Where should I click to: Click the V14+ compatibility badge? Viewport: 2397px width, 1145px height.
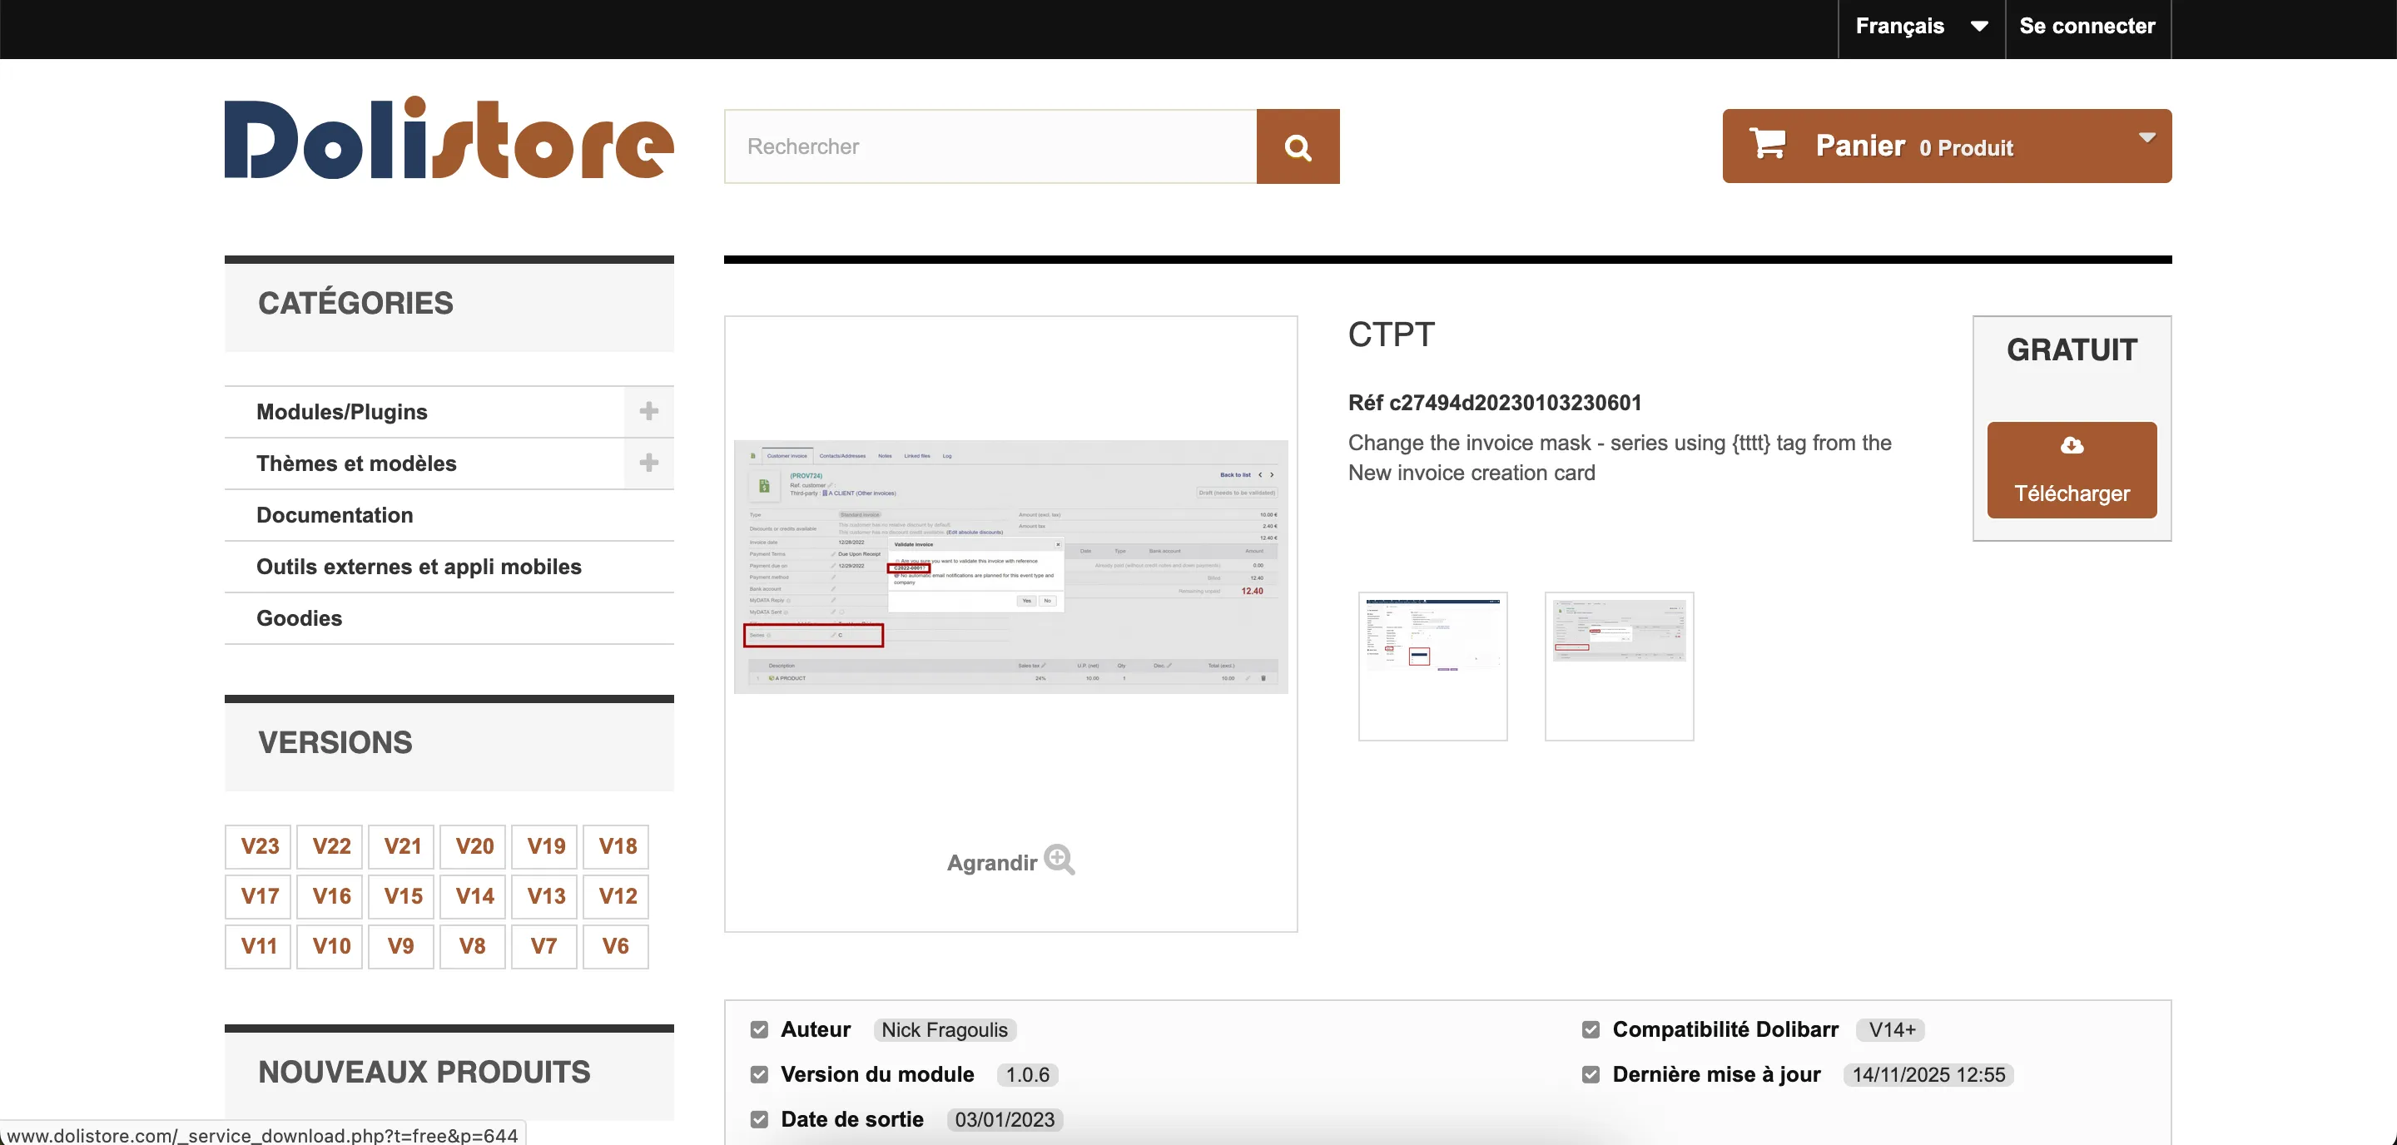[1892, 1029]
